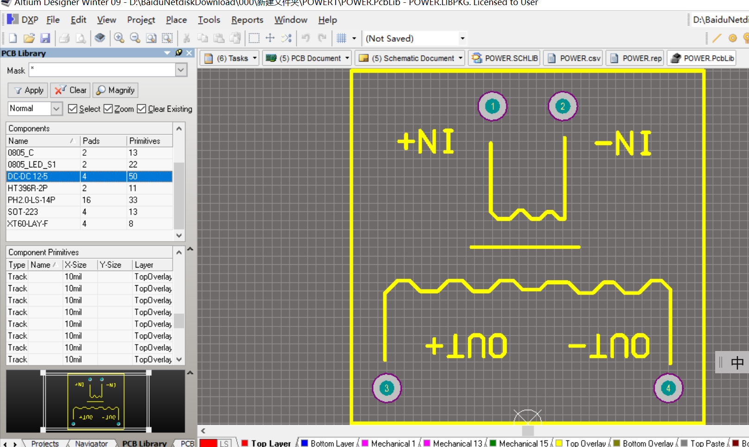Open the devices view icon
Screen dimensions: 749x447
coord(100,38)
